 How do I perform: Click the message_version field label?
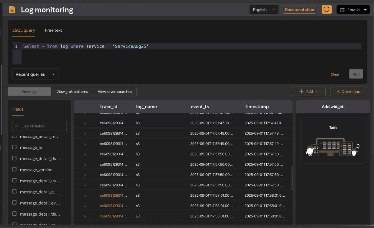36,170
